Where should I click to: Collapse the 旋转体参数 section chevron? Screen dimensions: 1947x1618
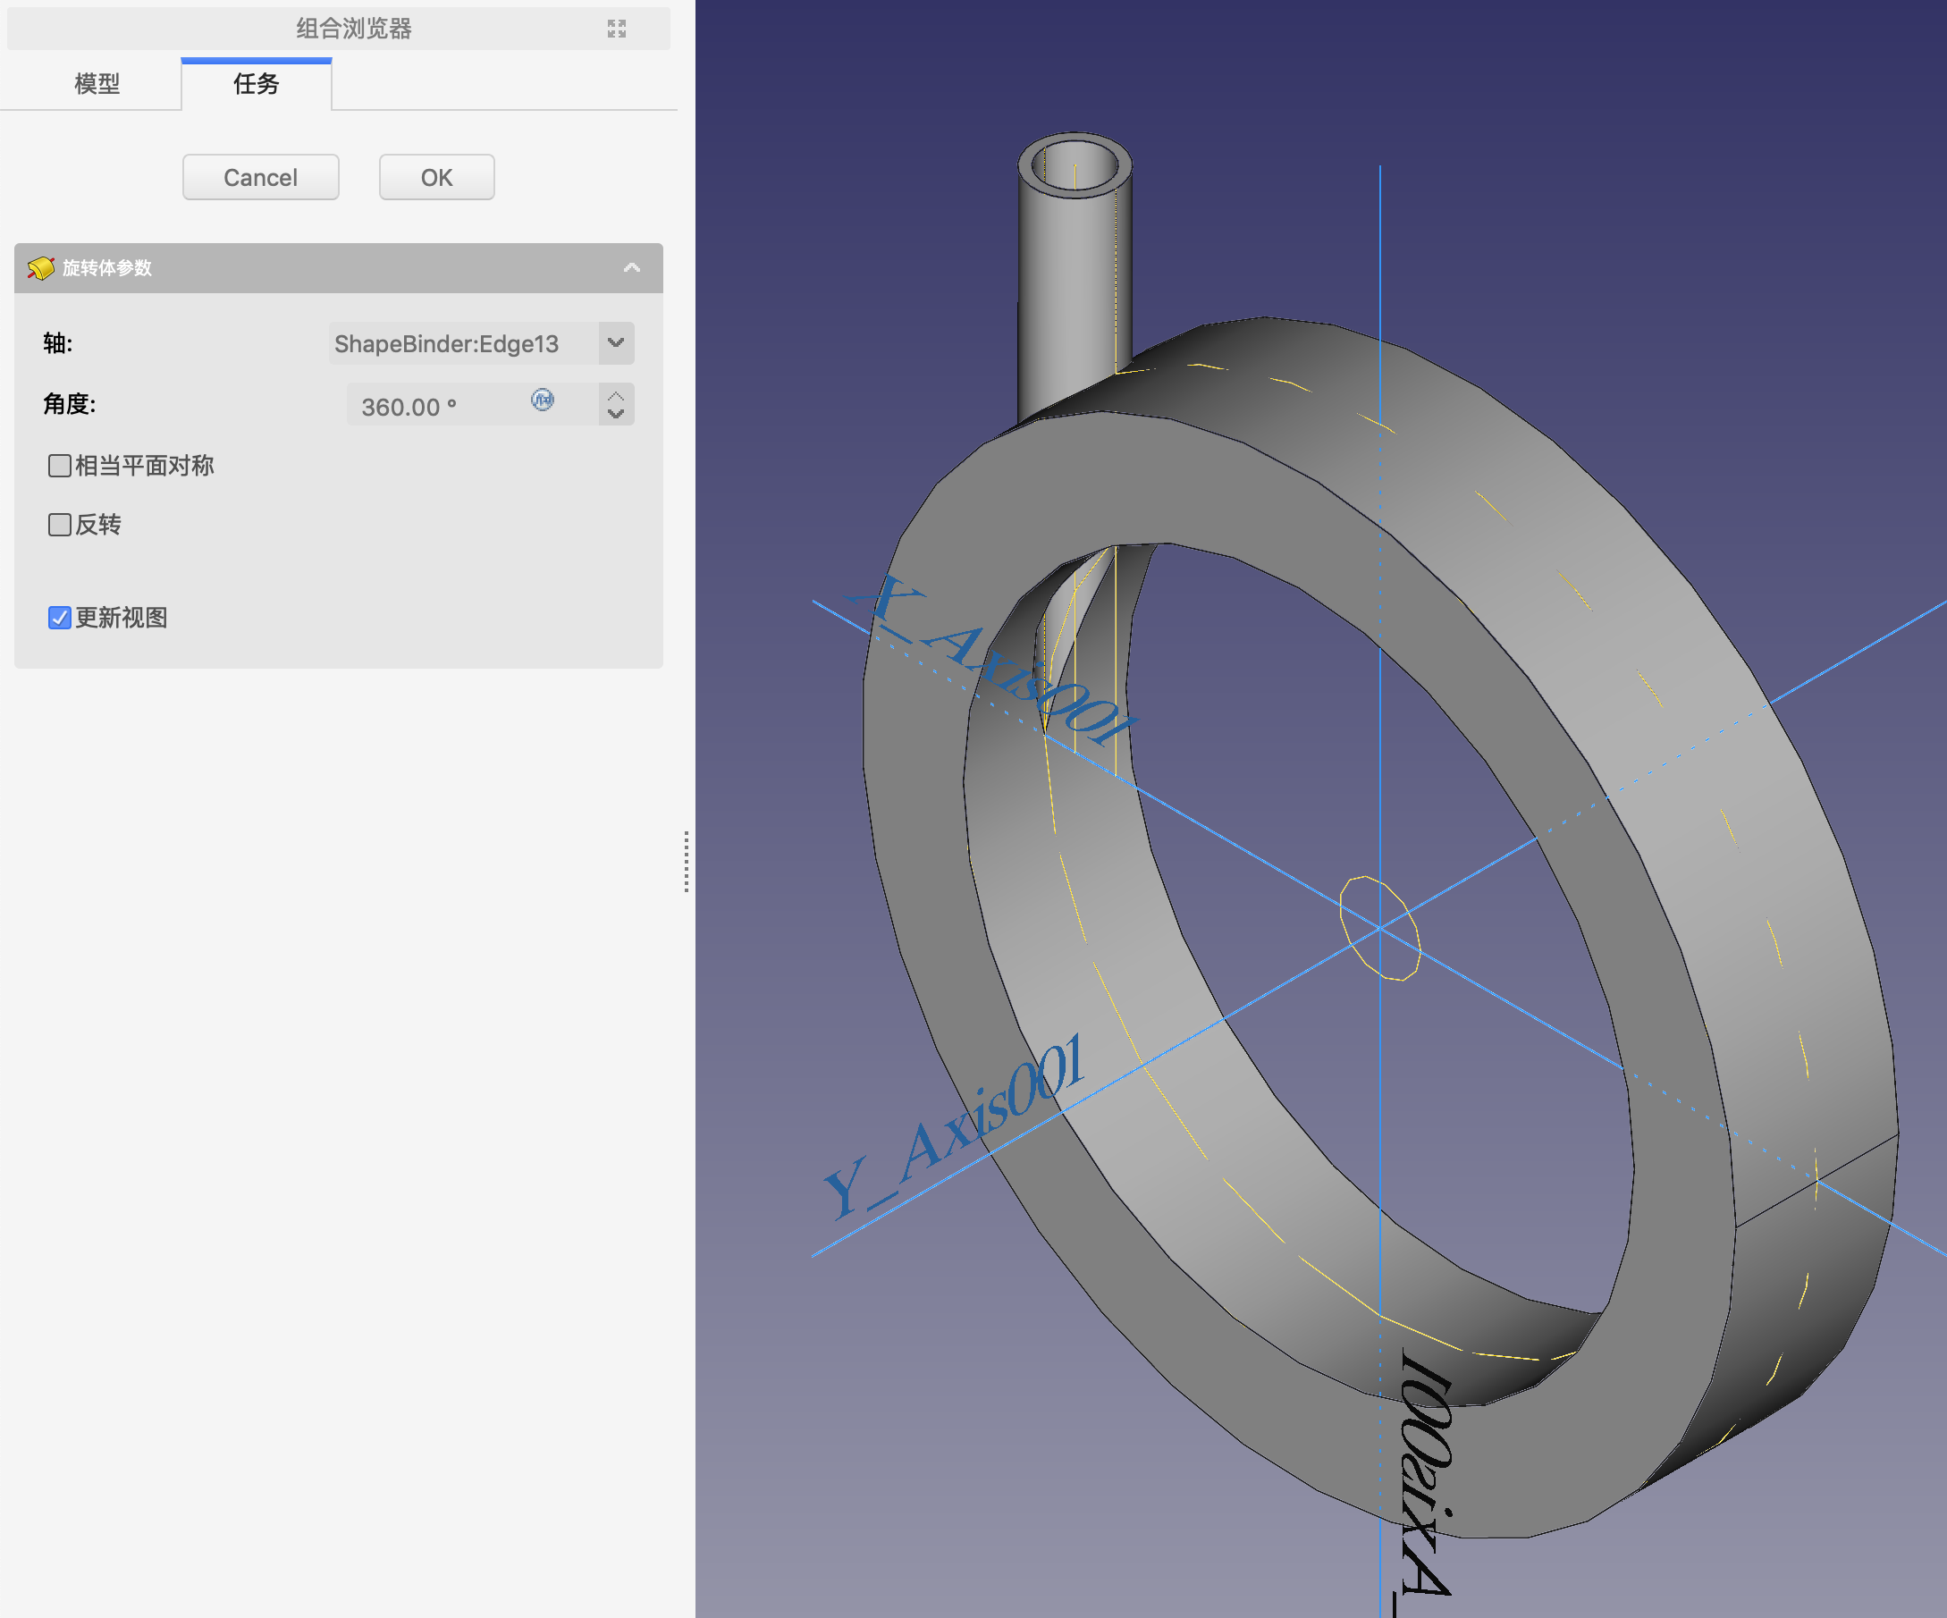[x=631, y=268]
